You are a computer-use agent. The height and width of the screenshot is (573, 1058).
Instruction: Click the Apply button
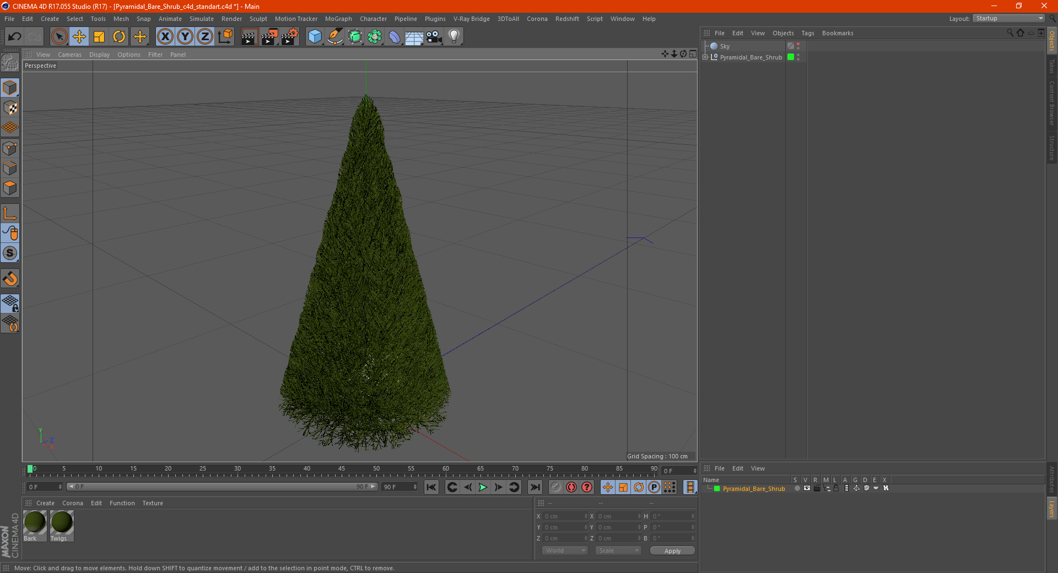click(672, 551)
